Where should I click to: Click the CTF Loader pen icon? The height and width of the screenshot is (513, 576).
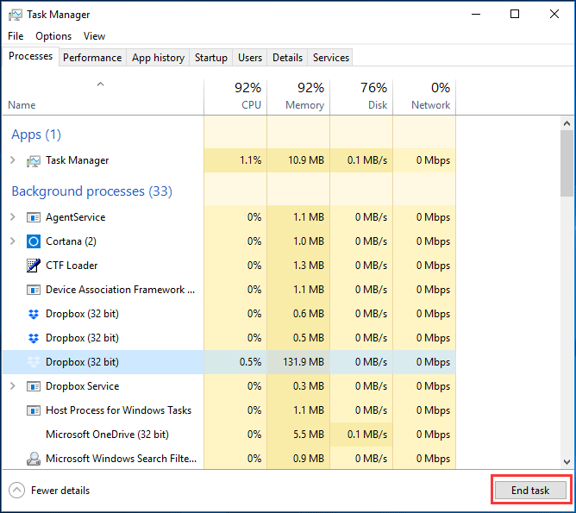click(x=34, y=266)
